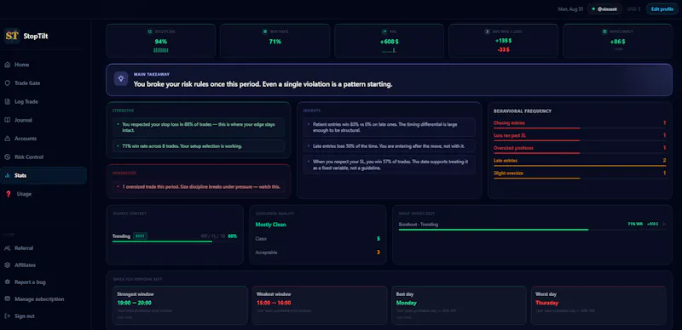Click the Late entries orange bar

(580, 166)
